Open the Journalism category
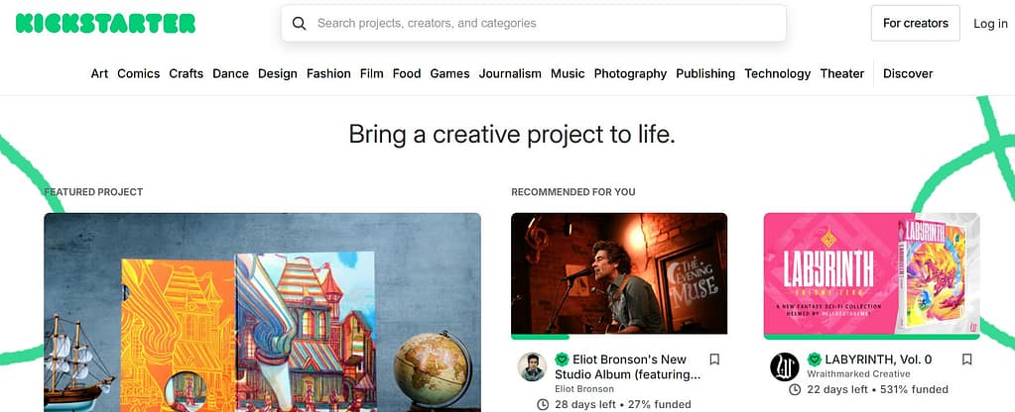 pos(510,73)
